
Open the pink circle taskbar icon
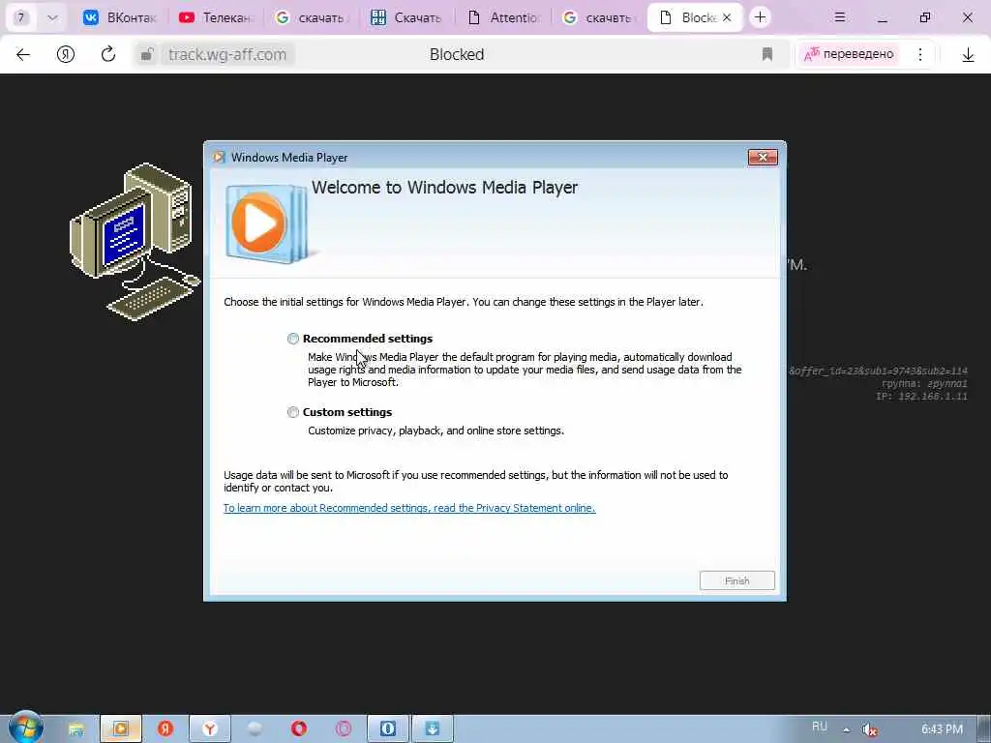point(344,729)
